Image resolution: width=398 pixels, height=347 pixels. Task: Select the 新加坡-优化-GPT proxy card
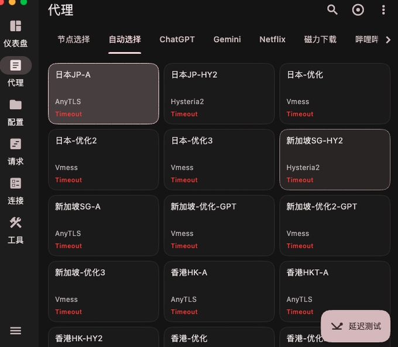219,226
